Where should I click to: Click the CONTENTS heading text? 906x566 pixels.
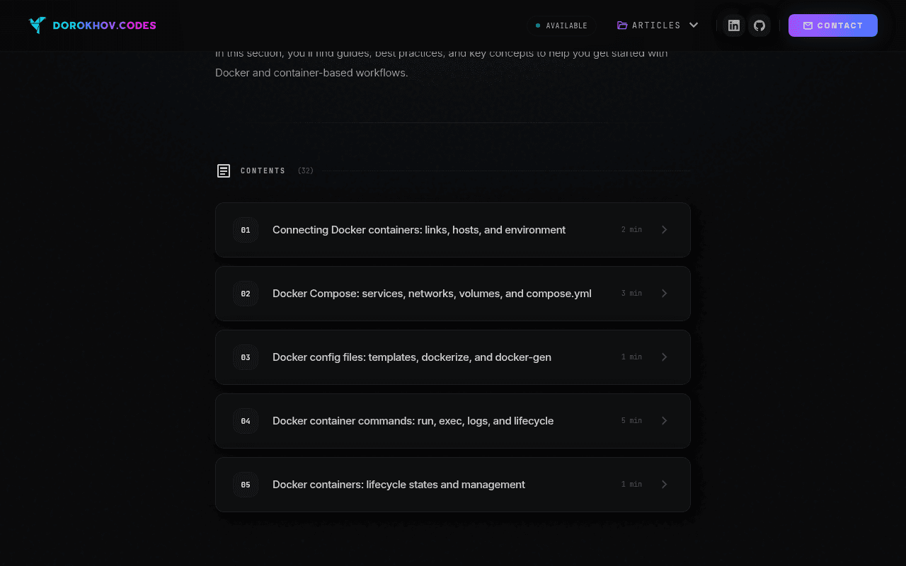coord(263,171)
